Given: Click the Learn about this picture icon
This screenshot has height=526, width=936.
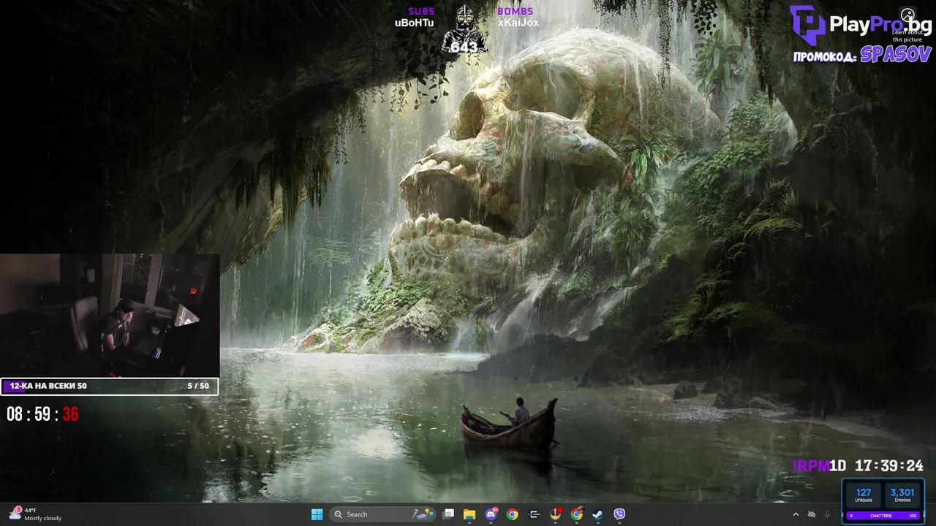Looking at the screenshot, I should point(907,15).
